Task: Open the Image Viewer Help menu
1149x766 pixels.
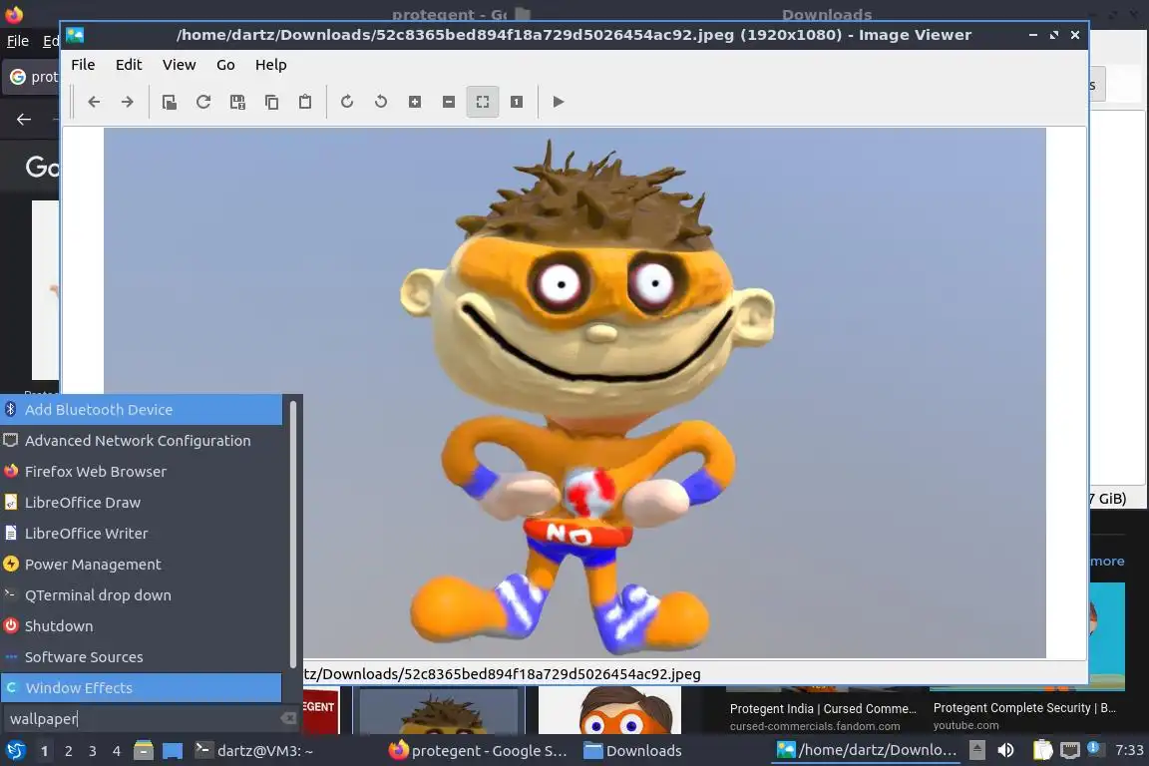Action: [270, 65]
